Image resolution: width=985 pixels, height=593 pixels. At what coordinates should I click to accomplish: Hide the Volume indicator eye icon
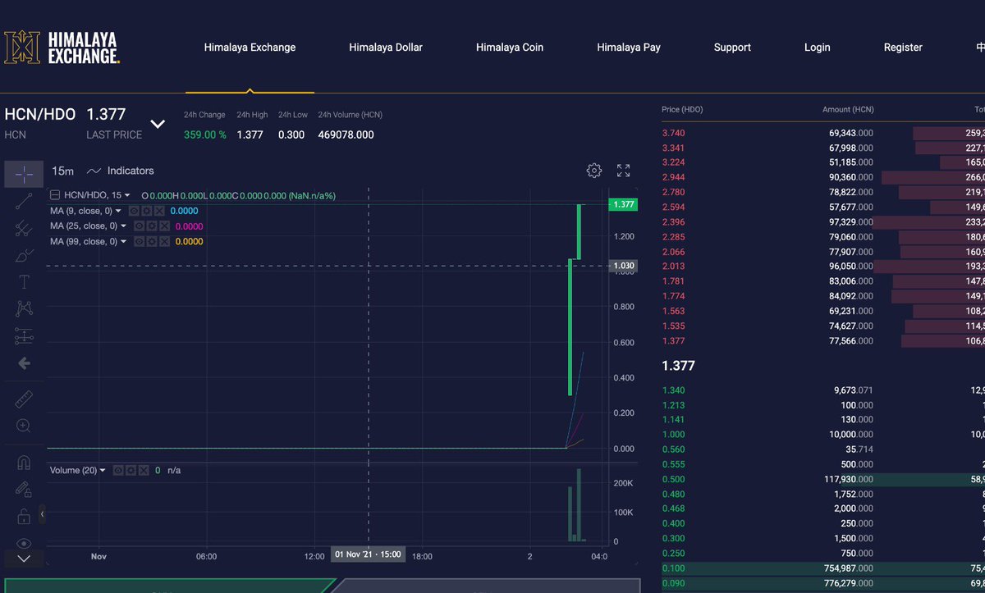(117, 471)
